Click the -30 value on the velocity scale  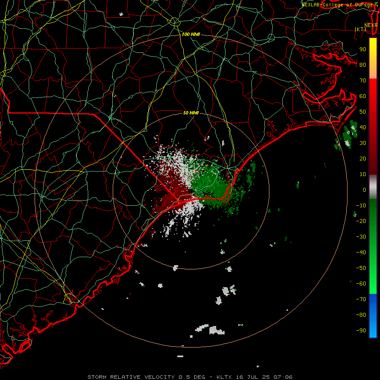coord(361,237)
